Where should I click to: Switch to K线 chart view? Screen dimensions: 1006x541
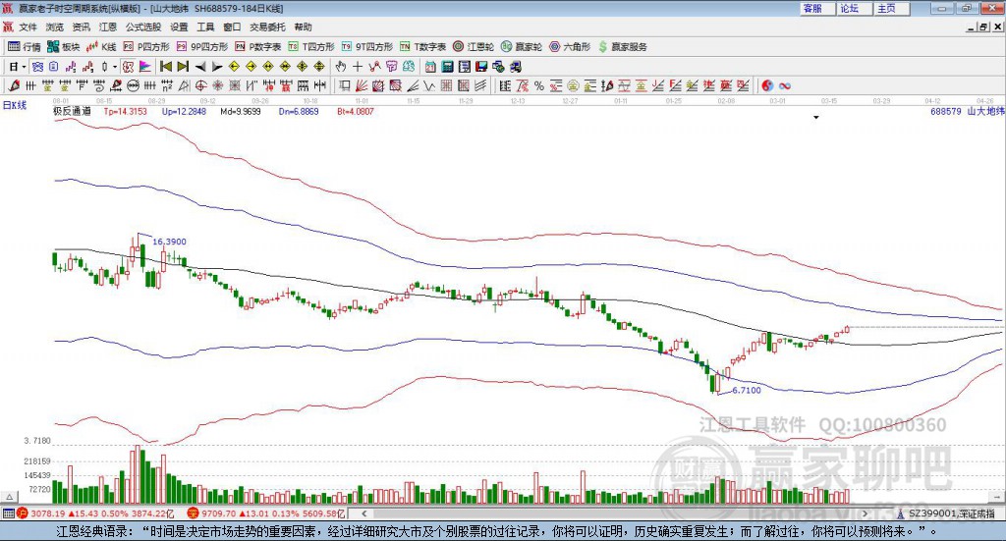coord(101,47)
